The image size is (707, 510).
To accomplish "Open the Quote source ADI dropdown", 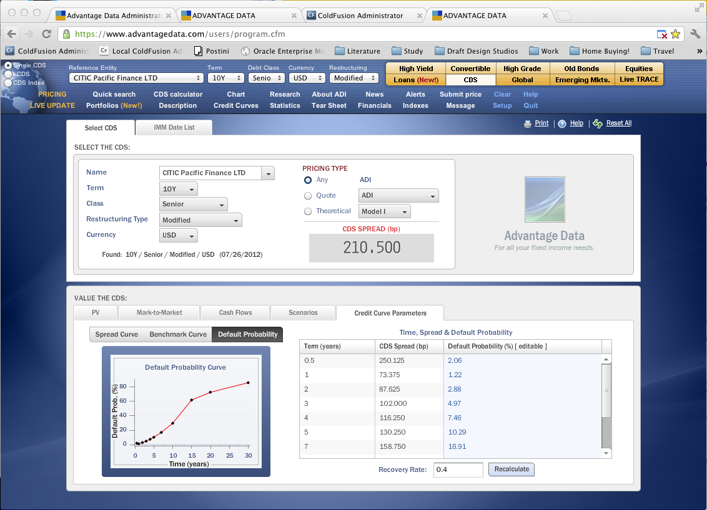I will [x=398, y=195].
